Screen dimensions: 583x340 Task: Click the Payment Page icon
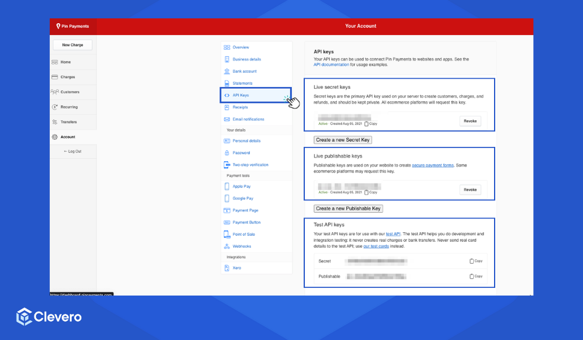pos(227,210)
